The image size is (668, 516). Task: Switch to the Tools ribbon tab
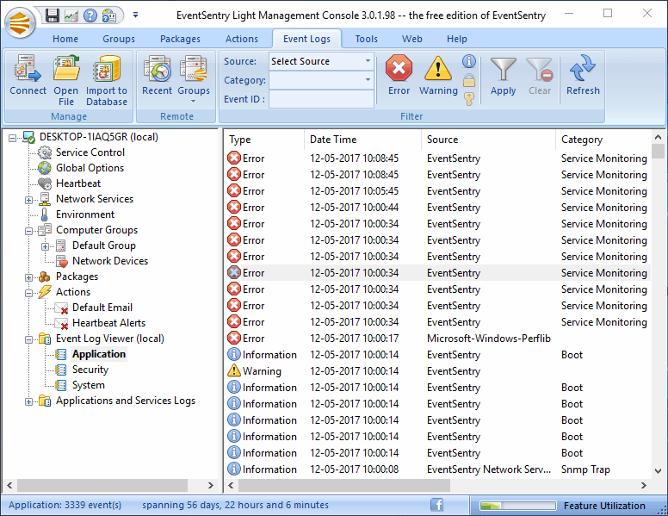coord(367,39)
